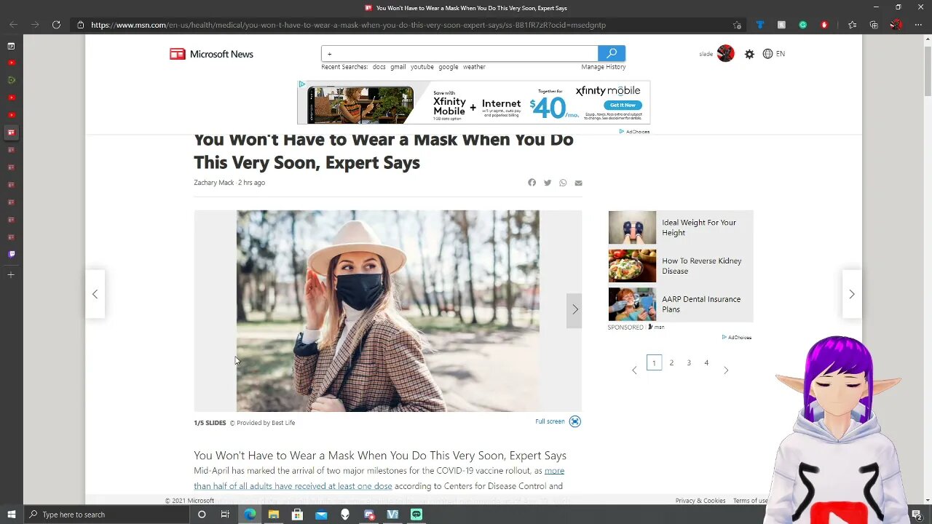Open the blue extension icon in toolbar
Screen dimensions: 932x524
760,25
